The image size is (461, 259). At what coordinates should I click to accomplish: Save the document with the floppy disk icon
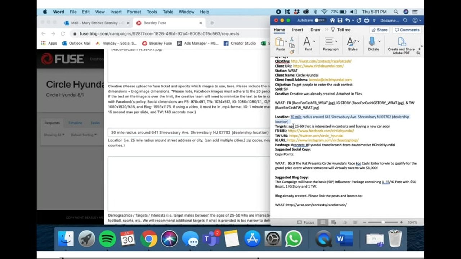[340, 21]
